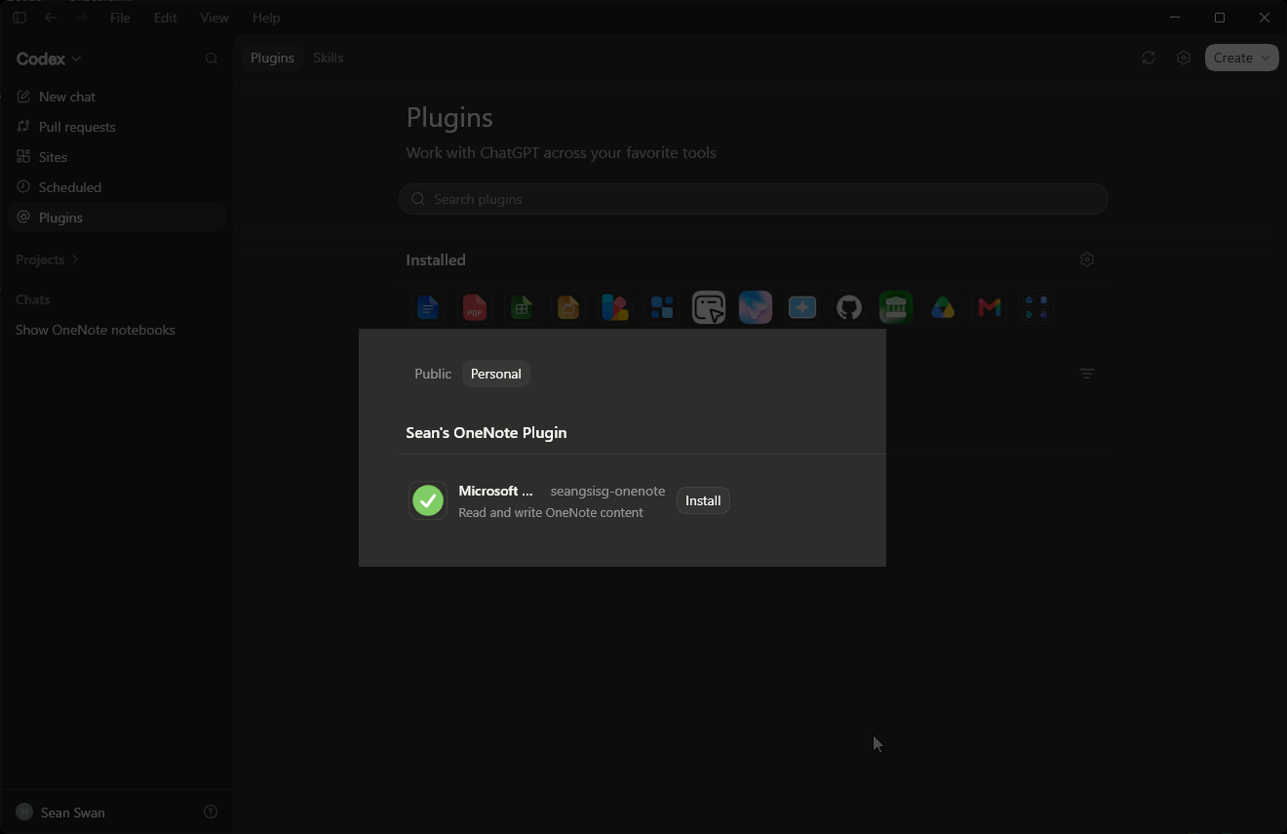The image size is (1287, 834).
Task: Open the multi-app grid plugin icon
Action: [x=1036, y=307]
